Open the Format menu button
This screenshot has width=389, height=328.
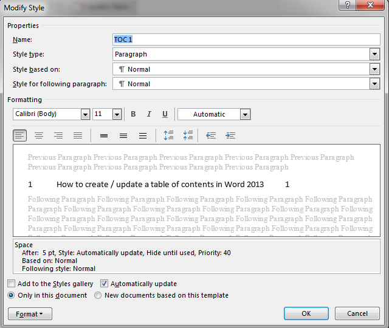[x=30, y=314]
